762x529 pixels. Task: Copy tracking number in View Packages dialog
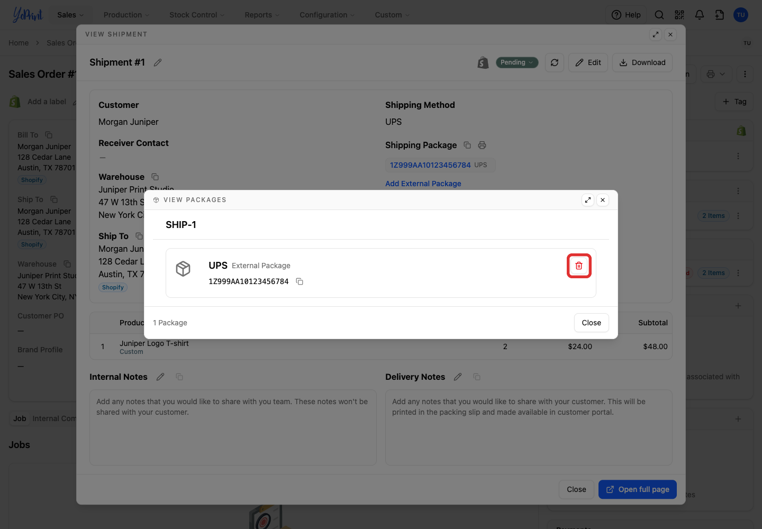[300, 281]
